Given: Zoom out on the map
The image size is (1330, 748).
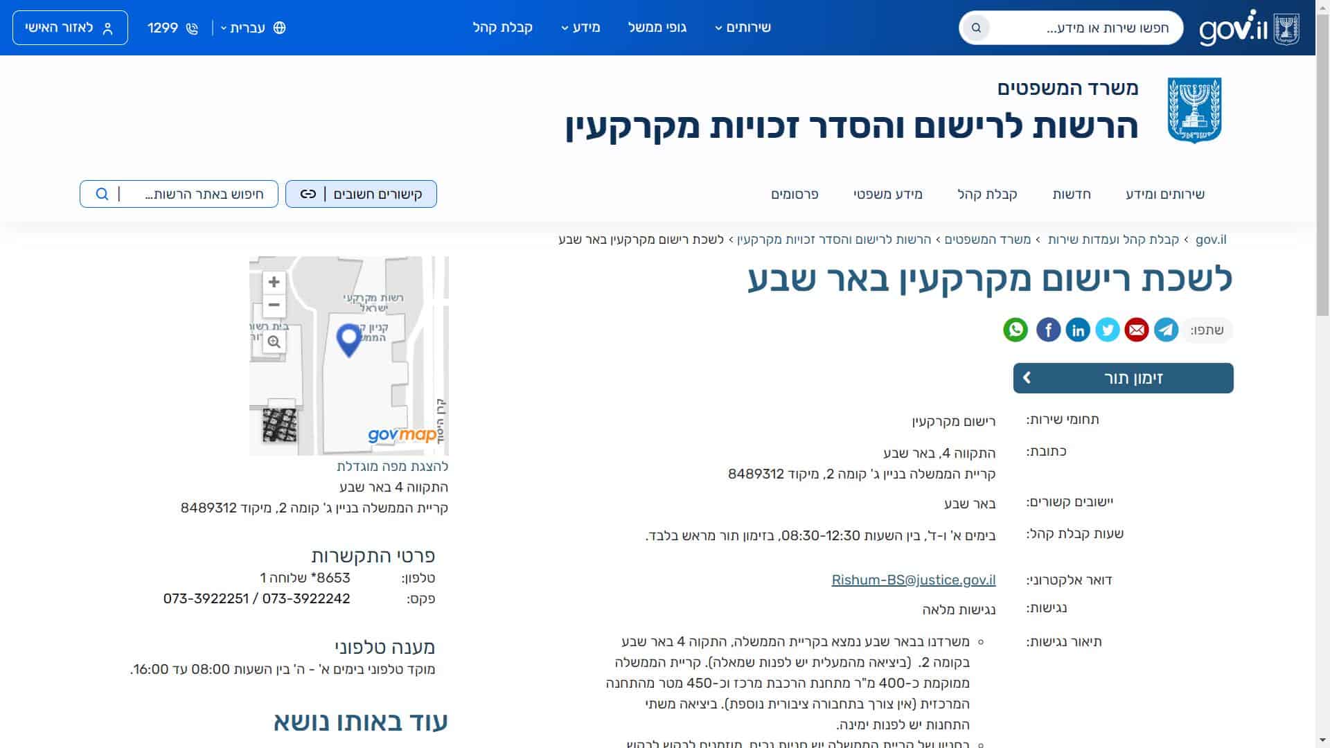Looking at the screenshot, I should tap(274, 305).
